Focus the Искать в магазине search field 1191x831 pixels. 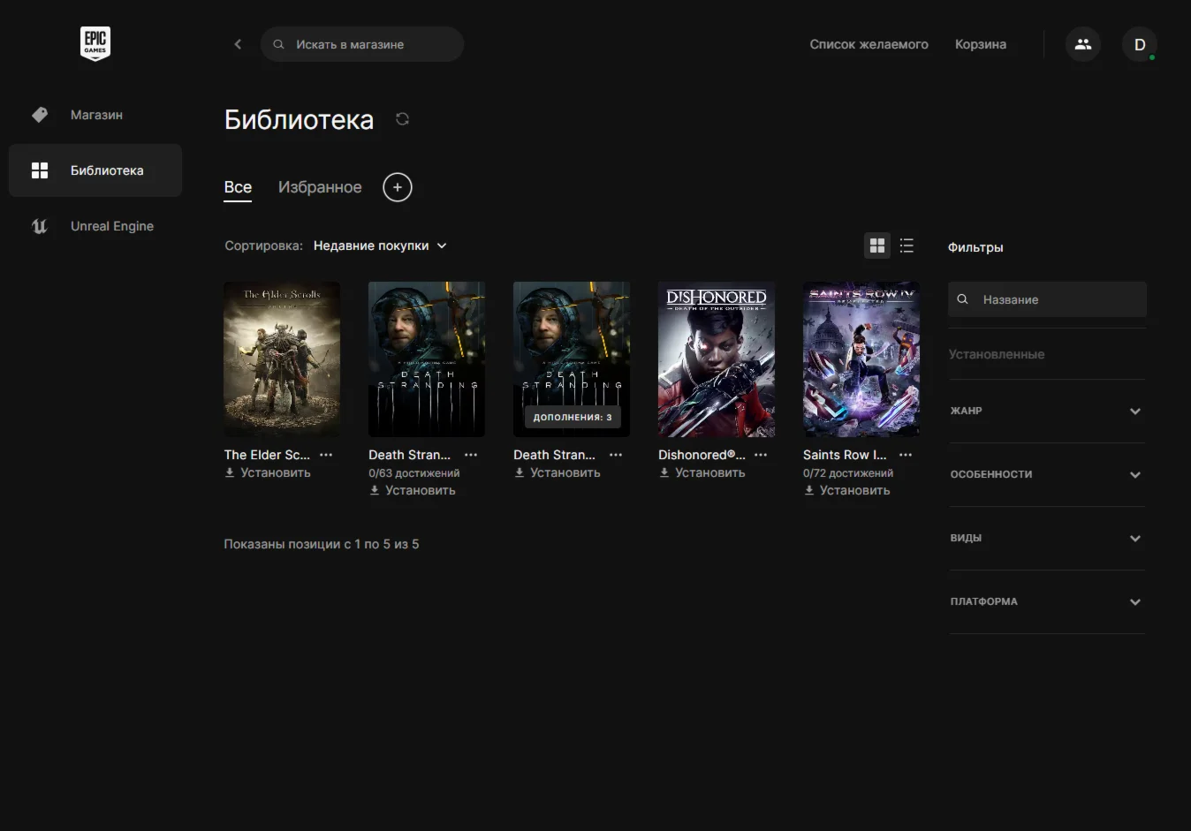[x=362, y=44]
